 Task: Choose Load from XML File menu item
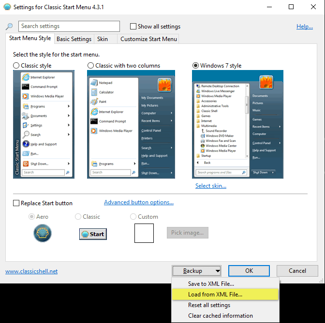pos(225,294)
